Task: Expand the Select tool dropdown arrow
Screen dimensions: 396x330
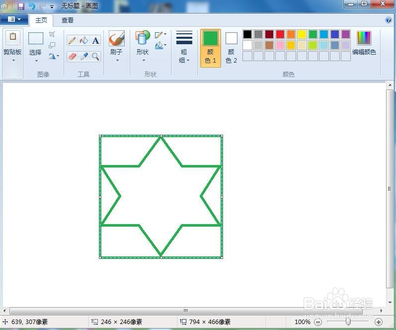Action: coord(36,61)
